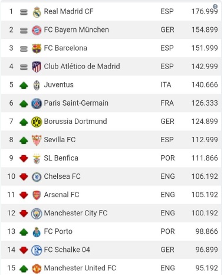Click the Club Atlético de Madrid badge
This screenshot has height=275, width=224.
[37, 67]
